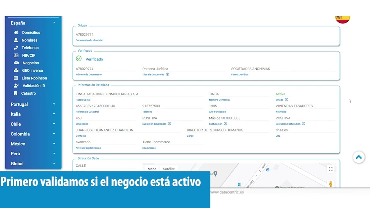Expand the Colombia menu section
The image size is (370, 208).
(54, 134)
